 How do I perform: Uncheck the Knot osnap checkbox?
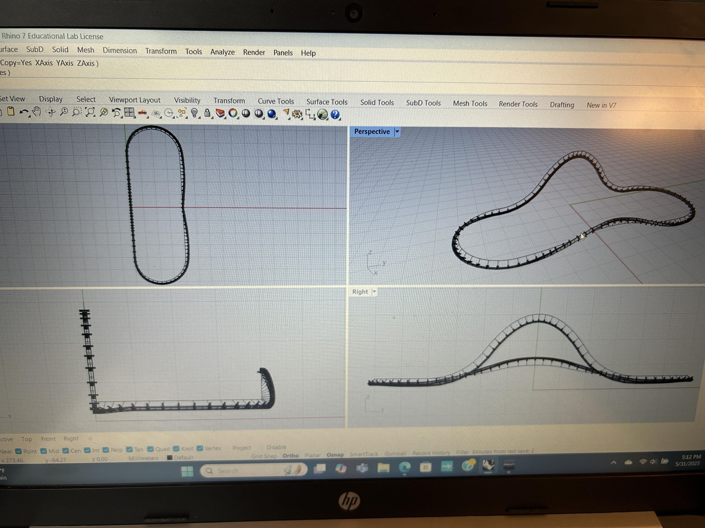coord(176,449)
